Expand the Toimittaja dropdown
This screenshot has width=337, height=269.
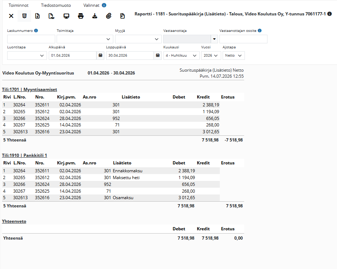click(85, 39)
